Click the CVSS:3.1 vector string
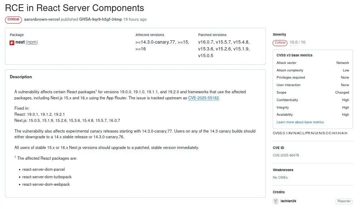The width and height of the screenshot is (360, 209). pyautogui.click(x=310, y=133)
